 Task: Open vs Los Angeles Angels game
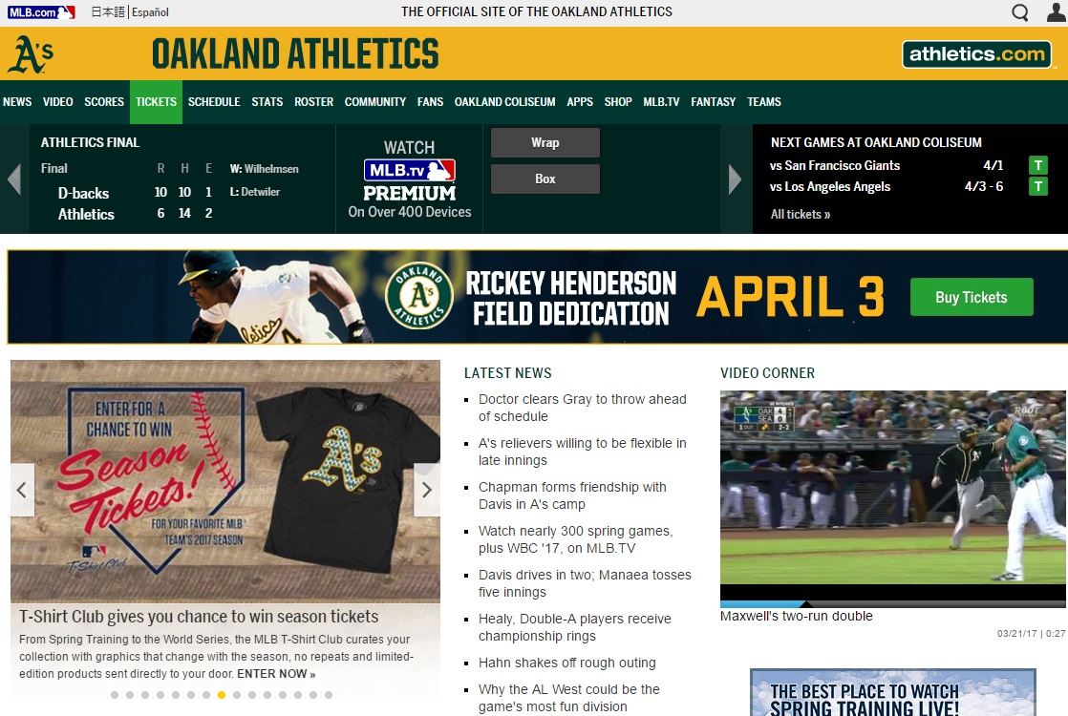[829, 186]
